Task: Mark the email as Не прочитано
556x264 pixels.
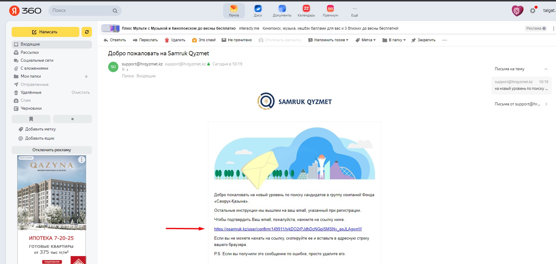Action: tap(237, 40)
